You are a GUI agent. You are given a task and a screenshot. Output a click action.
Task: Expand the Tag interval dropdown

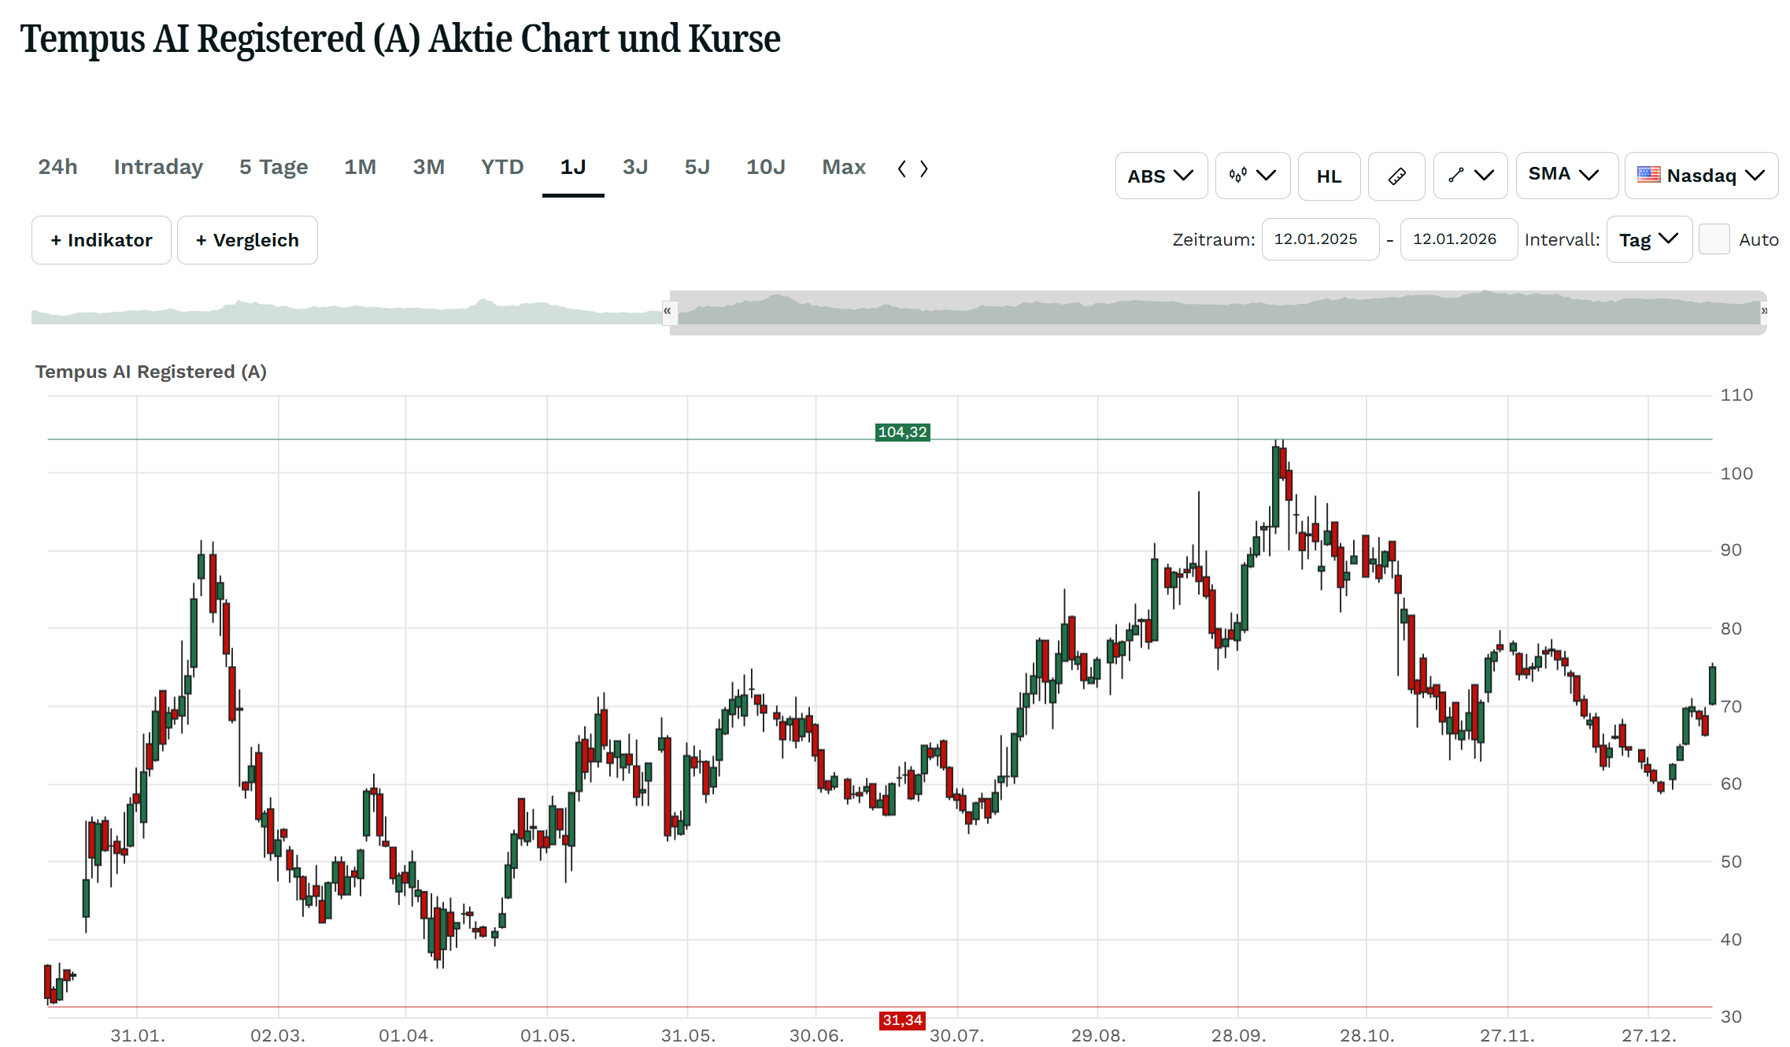[x=1648, y=239]
